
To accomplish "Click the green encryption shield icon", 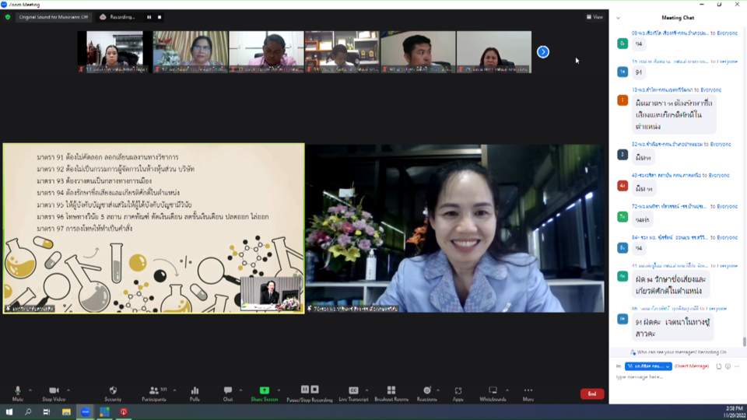I will coord(8,17).
